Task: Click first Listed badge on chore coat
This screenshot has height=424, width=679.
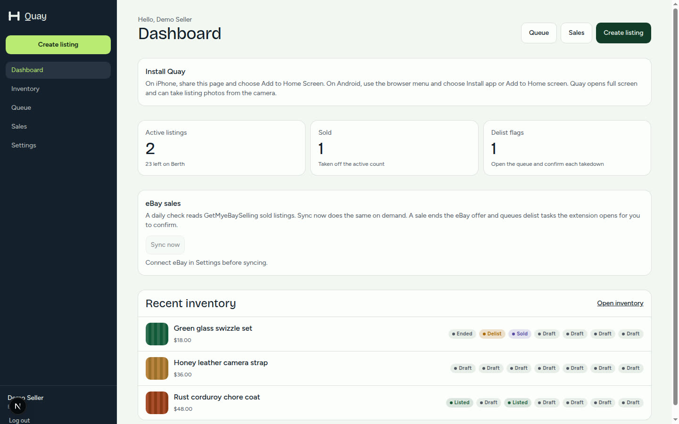Action: tap(460, 403)
